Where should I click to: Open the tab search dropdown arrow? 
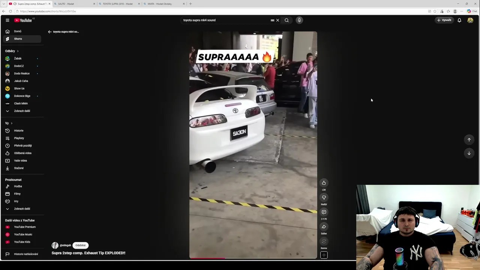click(x=4, y=4)
